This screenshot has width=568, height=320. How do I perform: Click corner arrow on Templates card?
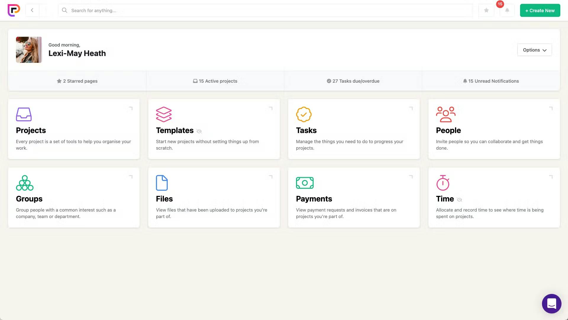tap(270, 108)
